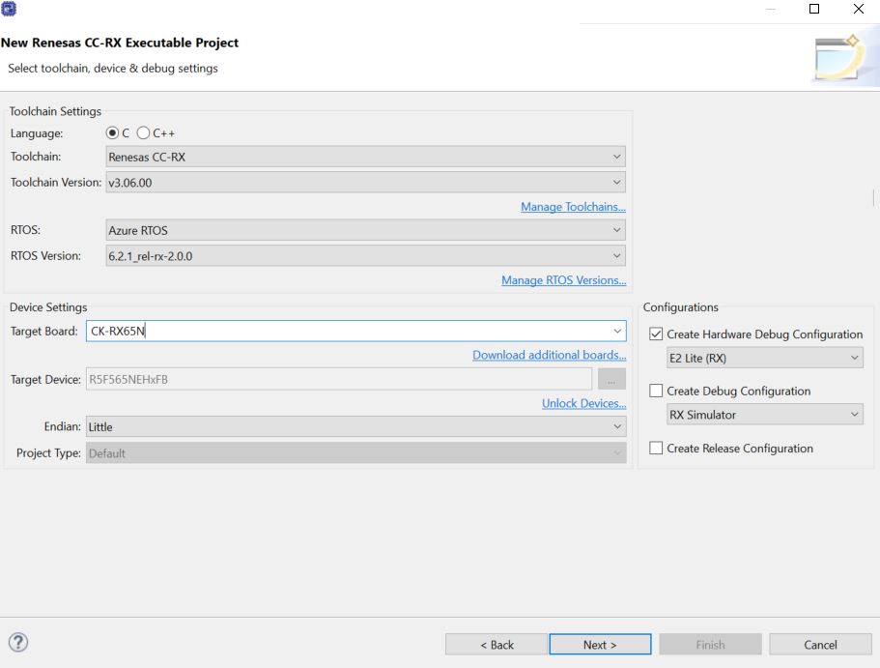Open the Toolchain Version dropdown v3.06.00
Viewport: 880px width, 668px height.
click(x=365, y=183)
